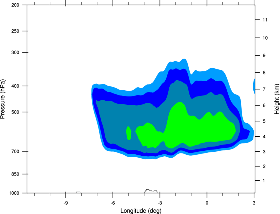Click the 0 longitude tick label
The width and height of the screenshot is (280, 214).
tap(207, 203)
